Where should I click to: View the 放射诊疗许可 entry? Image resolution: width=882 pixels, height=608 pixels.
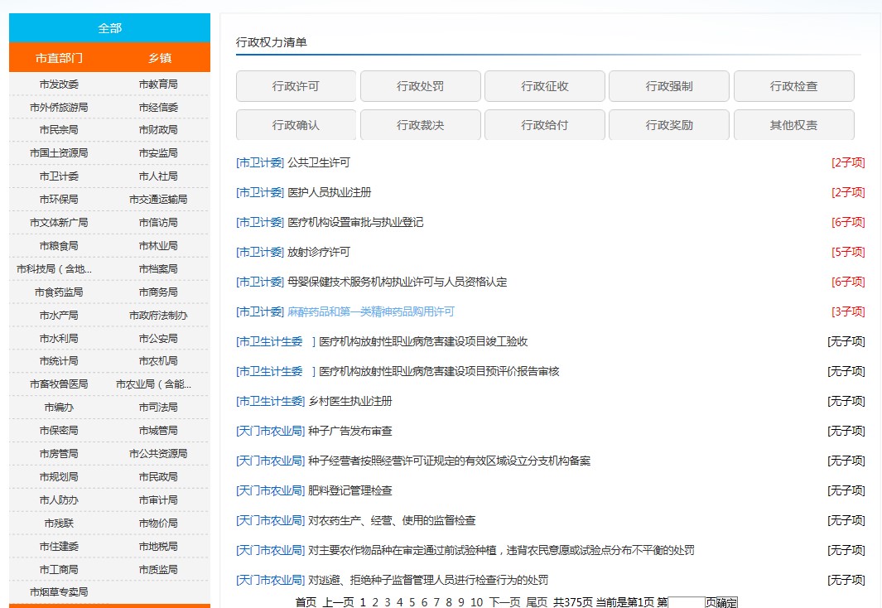pyautogui.click(x=318, y=253)
